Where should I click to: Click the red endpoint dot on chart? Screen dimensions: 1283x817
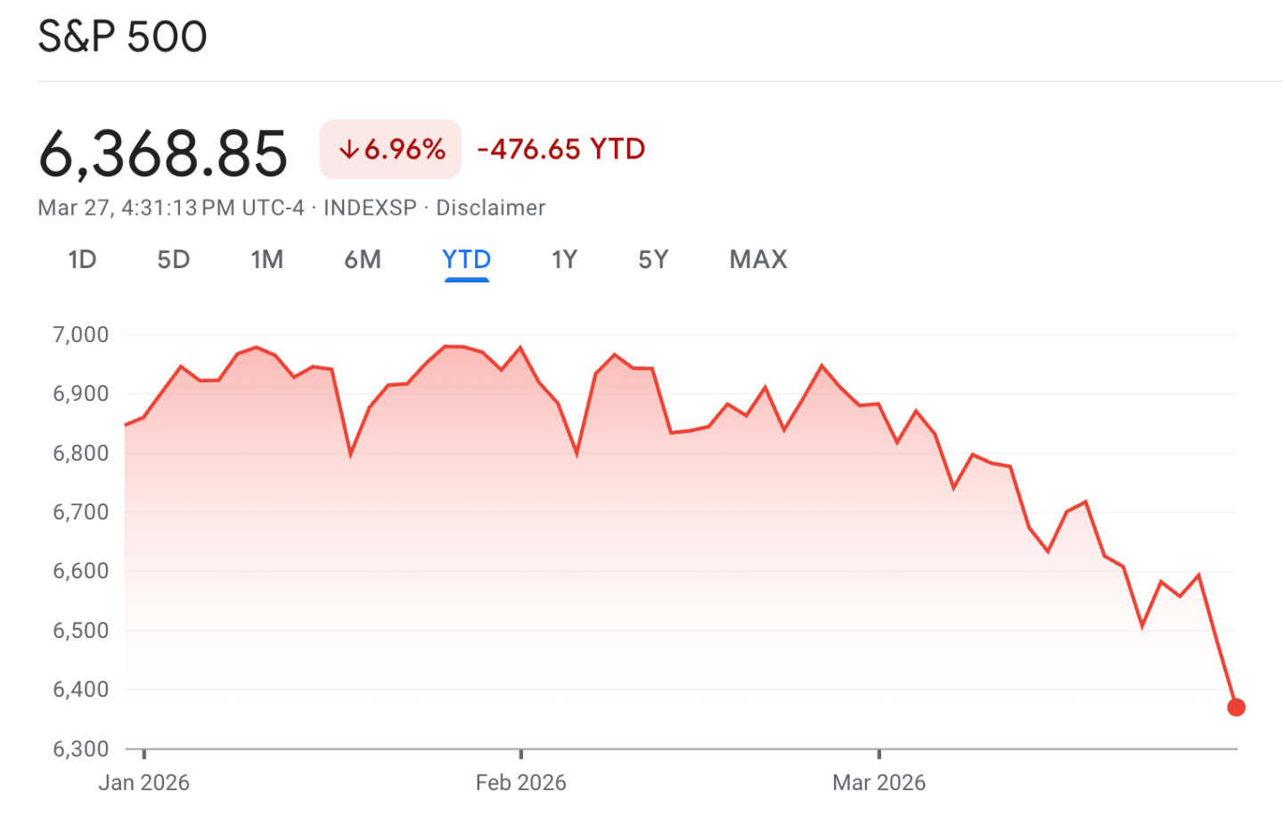1236,707
